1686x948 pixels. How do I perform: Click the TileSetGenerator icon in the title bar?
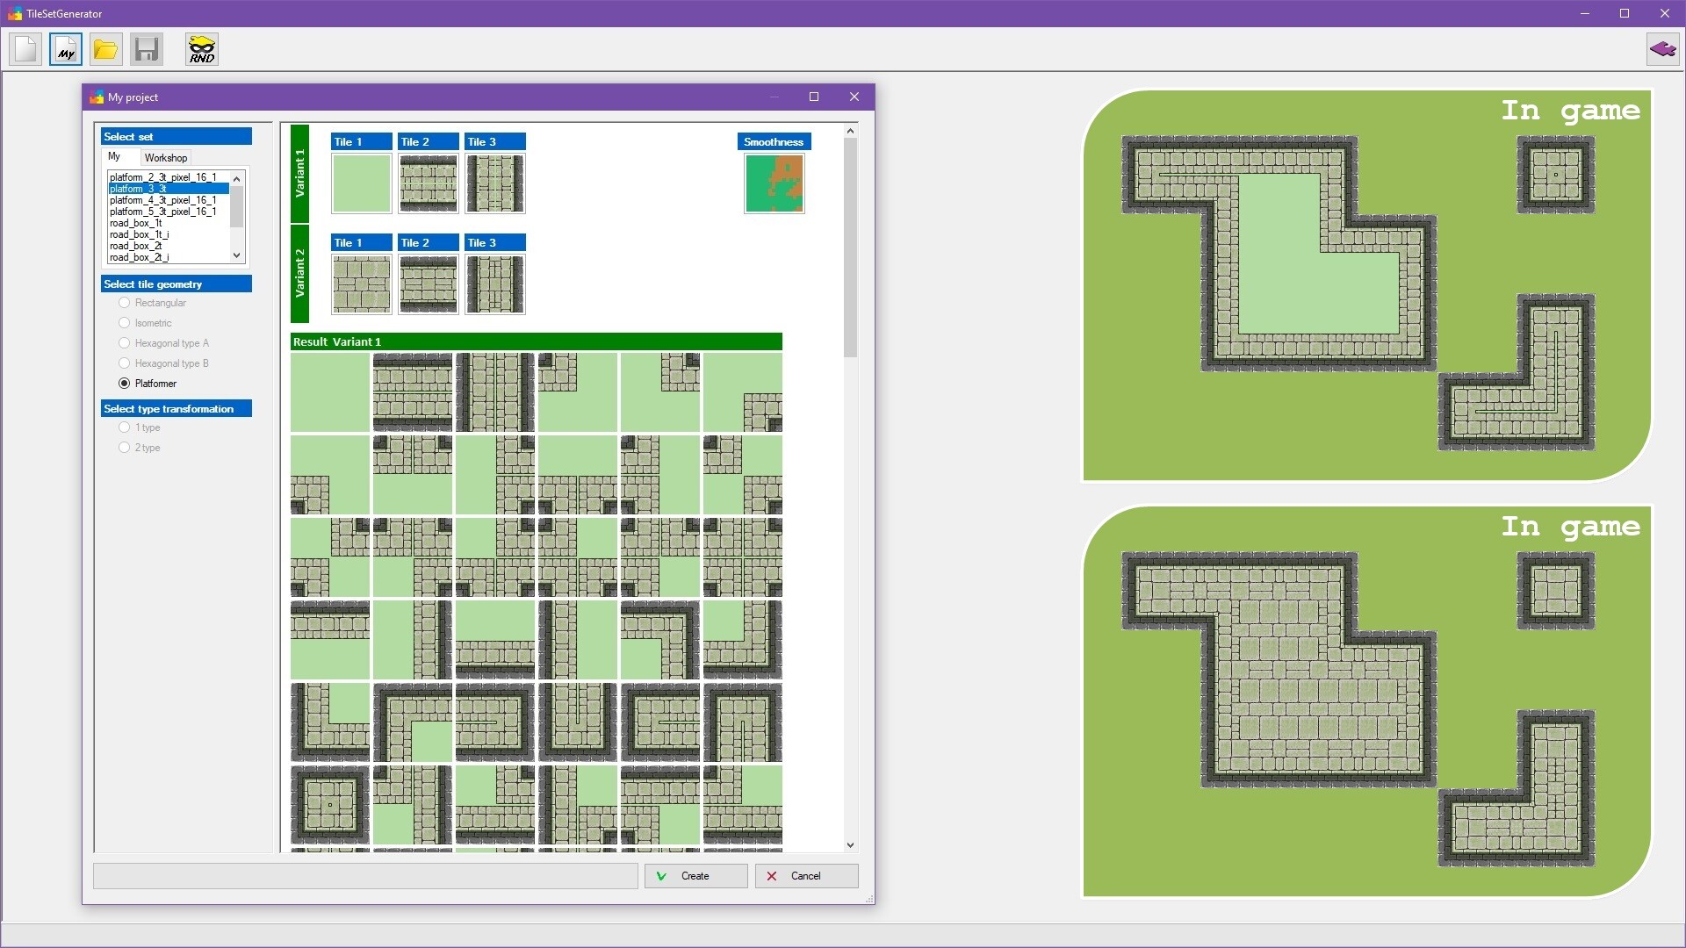15,13
